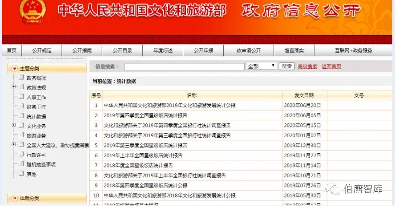
Task: Click the document icon beside 财务工作
Action: pyautogui.click(x=21, y=106)
